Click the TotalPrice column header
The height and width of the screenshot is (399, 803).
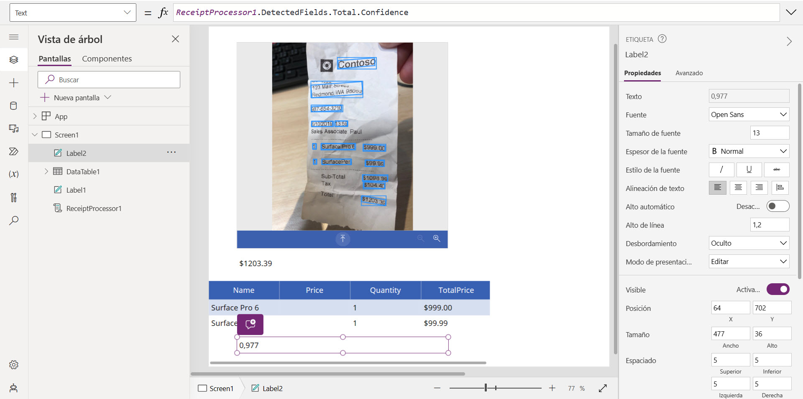click(x=456, y=290)
